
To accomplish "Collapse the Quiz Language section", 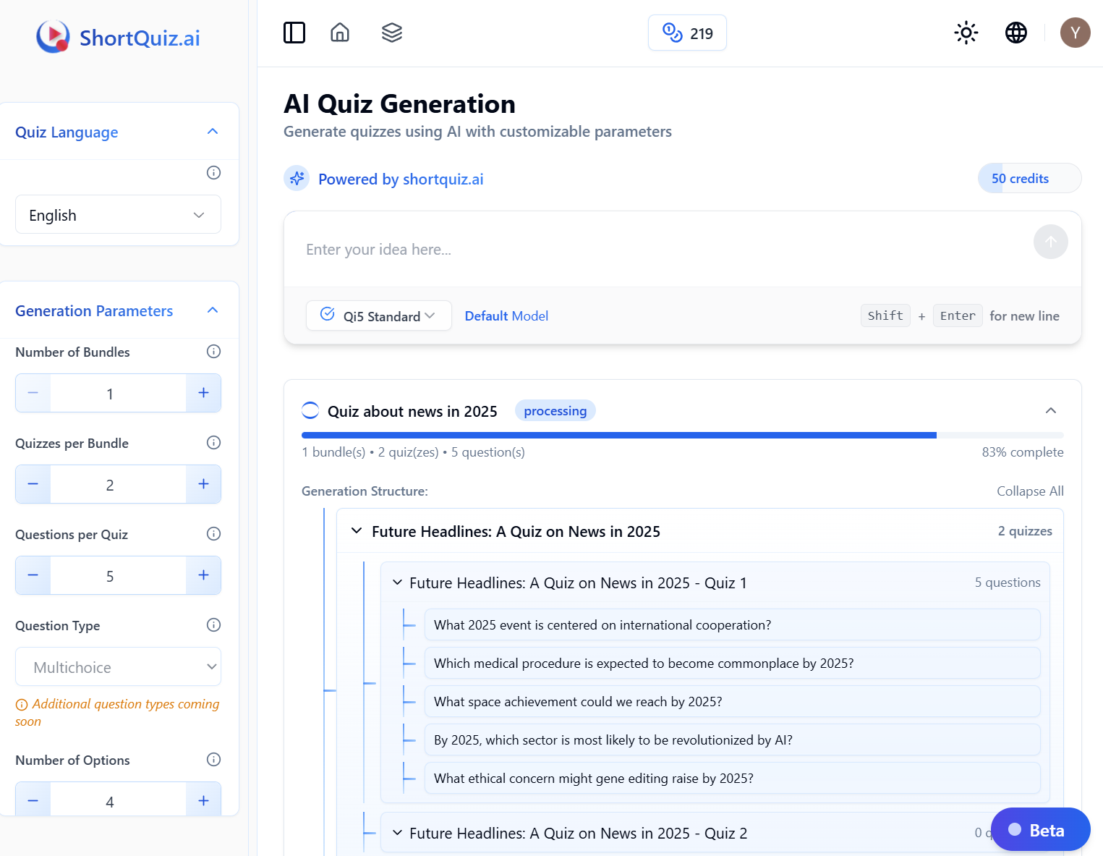I will pyautogui.click(x=213, y=132).
